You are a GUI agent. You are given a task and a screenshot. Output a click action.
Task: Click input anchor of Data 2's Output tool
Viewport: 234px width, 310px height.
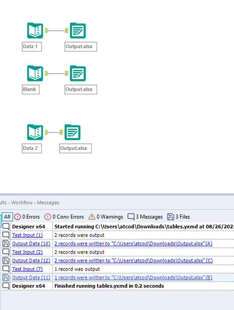point(61,132)
